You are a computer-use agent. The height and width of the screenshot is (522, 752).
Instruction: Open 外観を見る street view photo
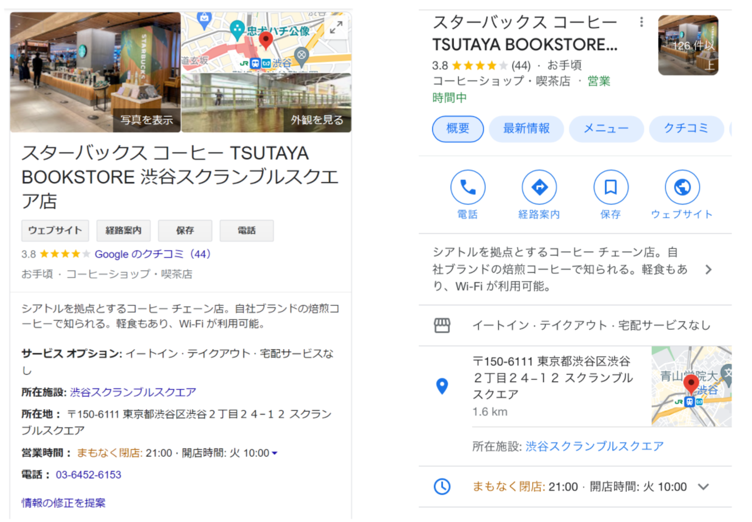(x=266, y=103)
